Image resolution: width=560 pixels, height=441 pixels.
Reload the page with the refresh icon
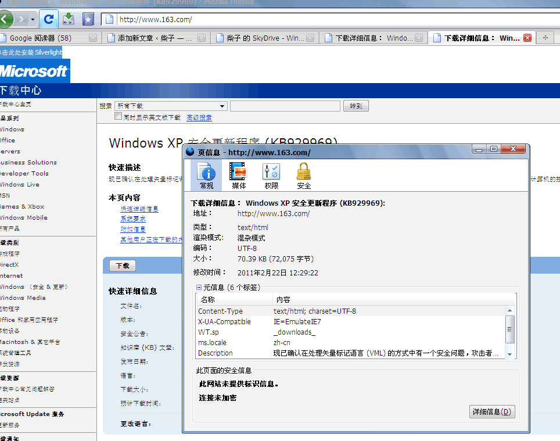pyautogui.click(x=49, y=19)
